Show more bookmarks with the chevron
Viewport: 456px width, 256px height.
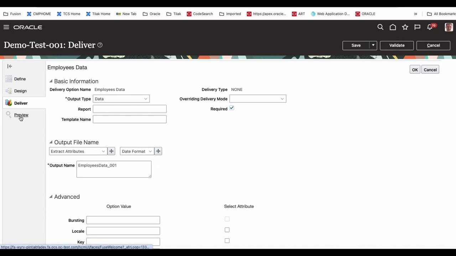click(x=415, y=14)
